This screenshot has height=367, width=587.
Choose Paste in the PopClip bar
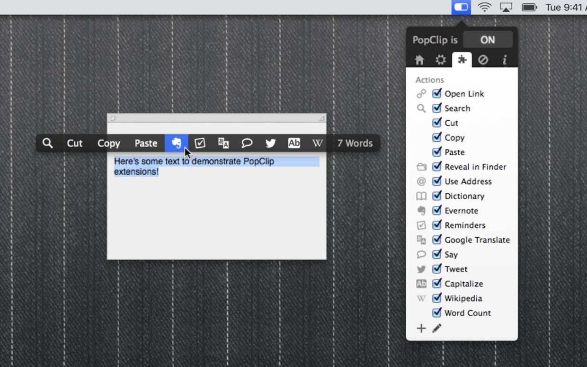tap(146, 143)
